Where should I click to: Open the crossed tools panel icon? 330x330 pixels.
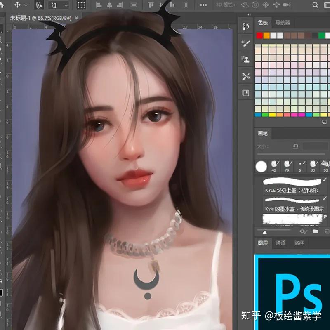pyautogui.click(x=245, y=76)
